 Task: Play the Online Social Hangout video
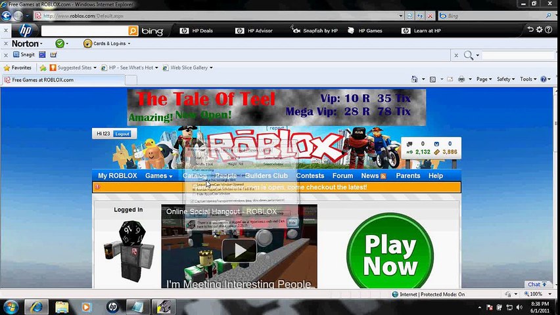tap(239, 251)
